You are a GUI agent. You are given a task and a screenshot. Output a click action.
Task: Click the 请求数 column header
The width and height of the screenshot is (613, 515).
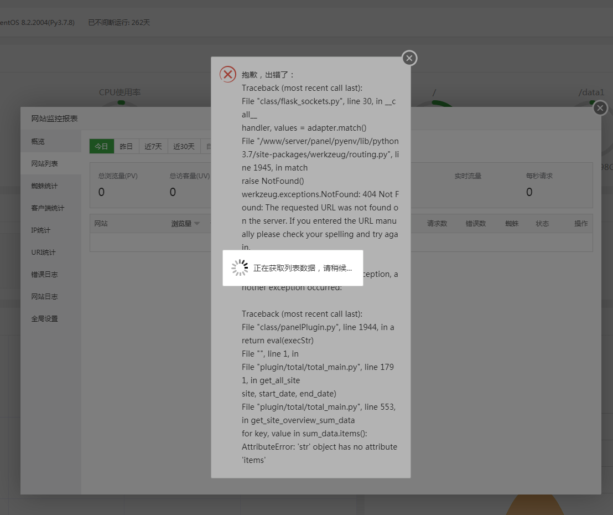click(437, 224)
